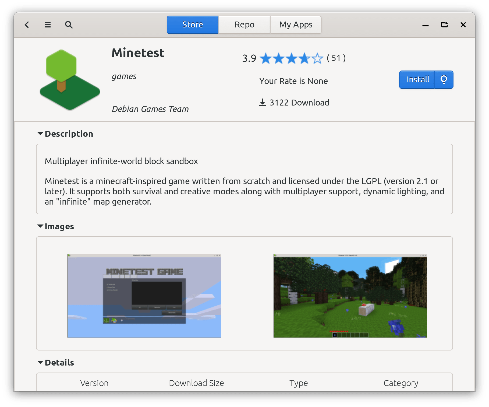Click the Type column header
The height and width of the screenshot is (407, 489).
pyautogui.click(x=299, y=383)
